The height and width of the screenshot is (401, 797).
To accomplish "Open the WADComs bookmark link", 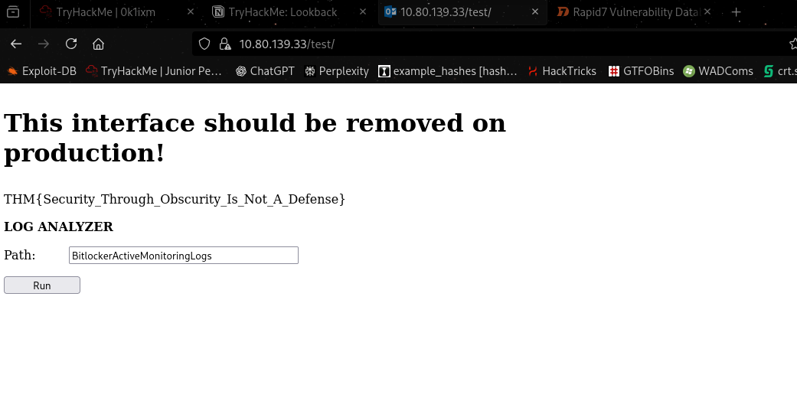I will (717, 71).
